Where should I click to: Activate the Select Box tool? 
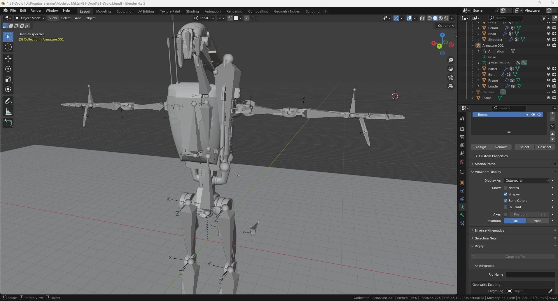point(8,37)
